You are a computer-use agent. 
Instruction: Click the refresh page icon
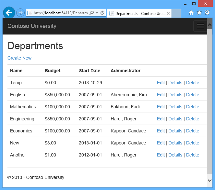102,13
